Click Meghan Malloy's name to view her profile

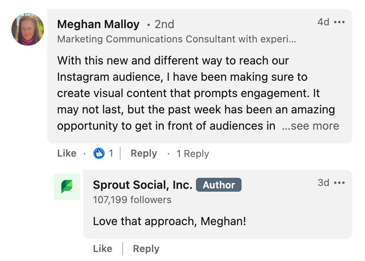98,24
